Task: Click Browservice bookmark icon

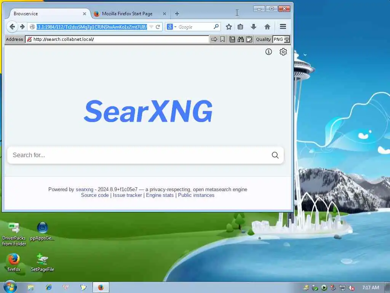Action: 222,39
